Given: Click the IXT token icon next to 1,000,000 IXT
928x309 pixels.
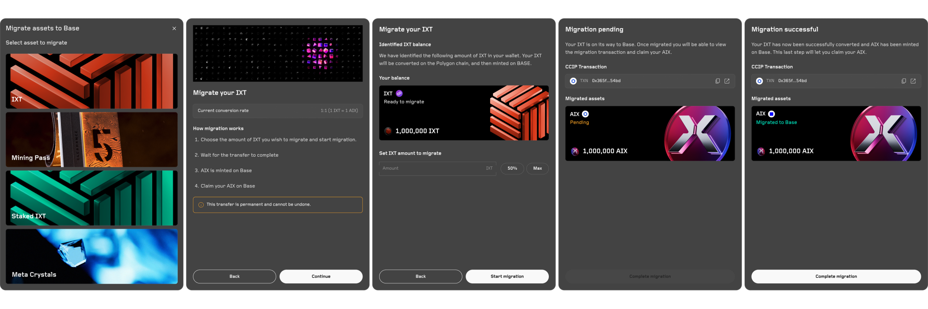Looking at the screenshot, I should tap(388, 131).
